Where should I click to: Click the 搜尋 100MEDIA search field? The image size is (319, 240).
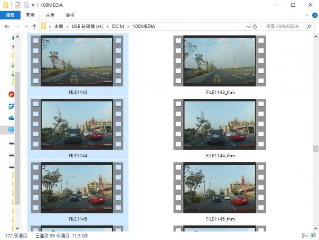point(288,27)
